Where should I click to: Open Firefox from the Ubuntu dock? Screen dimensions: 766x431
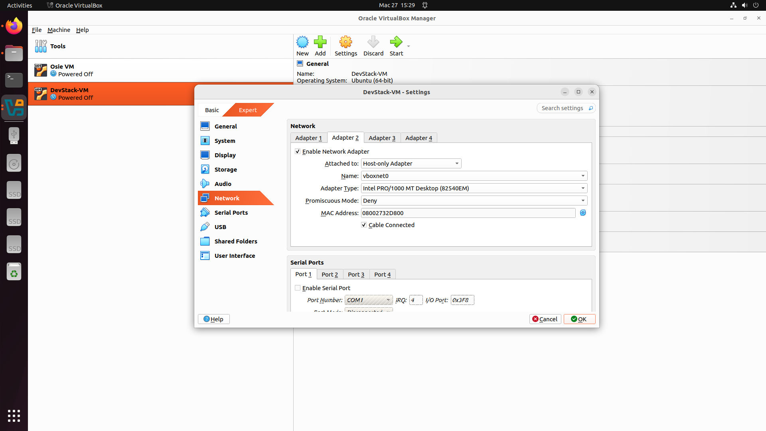click(14, 26)
